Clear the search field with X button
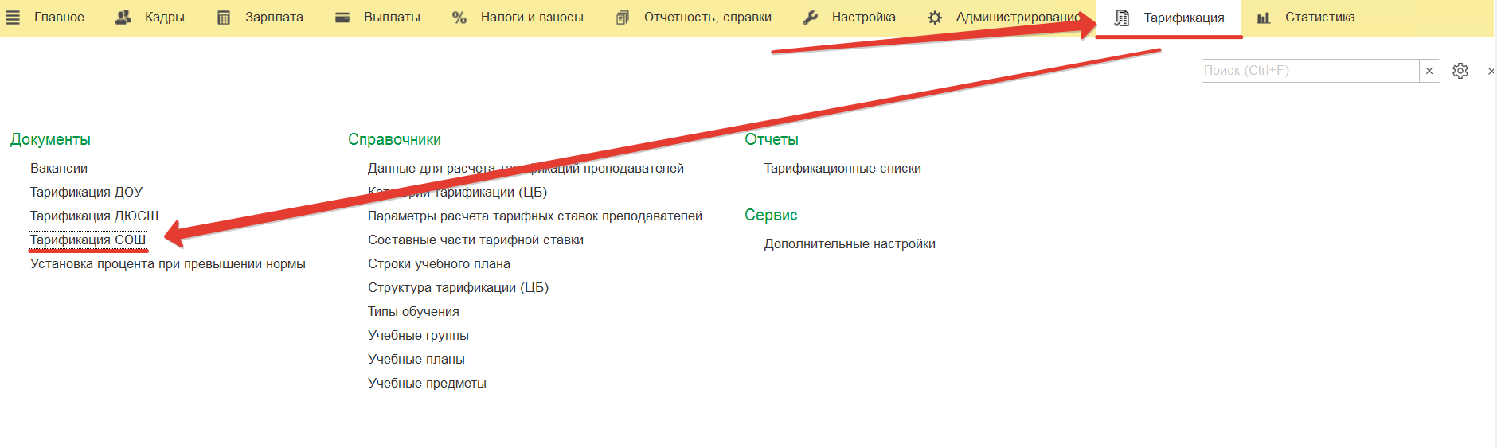Image resolution: width=1497 pixels, height=448 pixels. pyautogui.click(x=1429, y=71)
